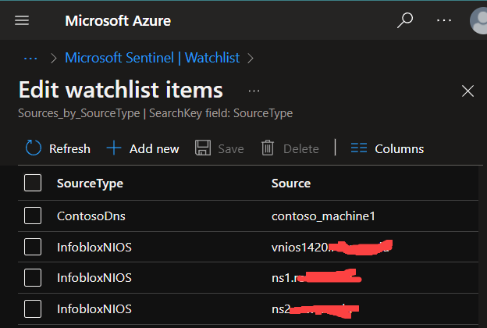Image resolution: width=487 pixels, height=328 pixels.
Task: Tick the ns1 row checkbox
Action: [x=33, y=277]
